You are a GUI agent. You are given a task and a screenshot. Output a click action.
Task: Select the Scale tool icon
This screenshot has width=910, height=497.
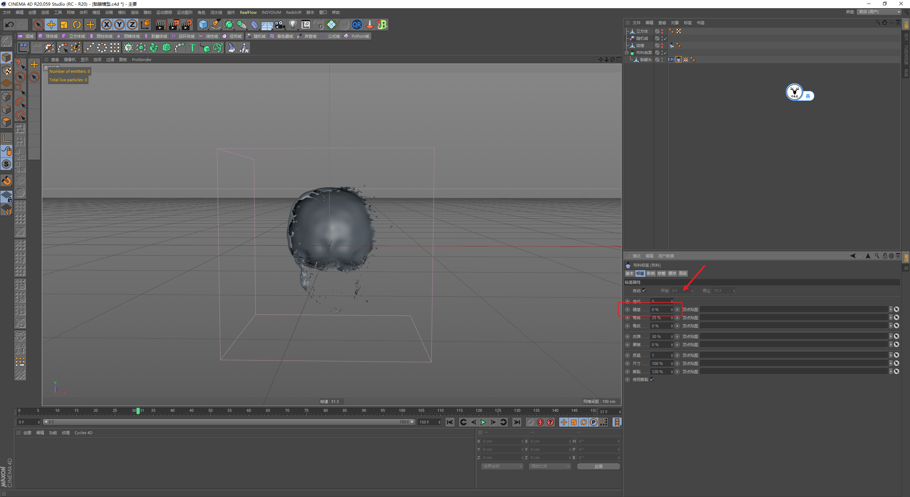pyautogui.click(x=64, y=24)
